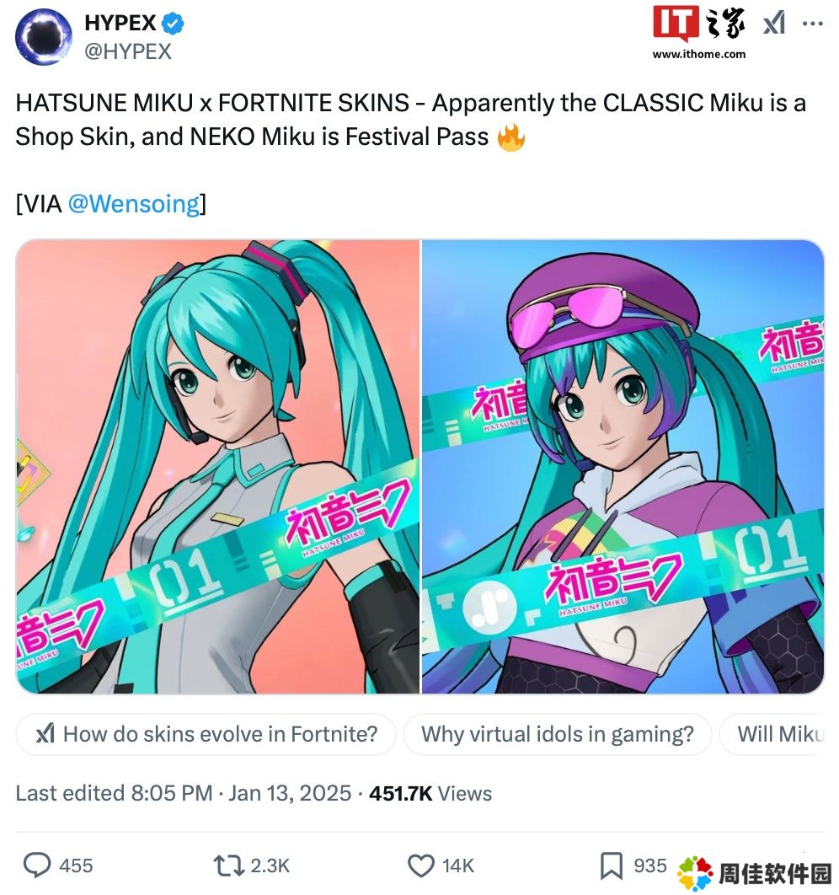This screenshot has height=895, width=839.
Task: View edit history via Last edited timestamp
Action: tap(183, 793)
